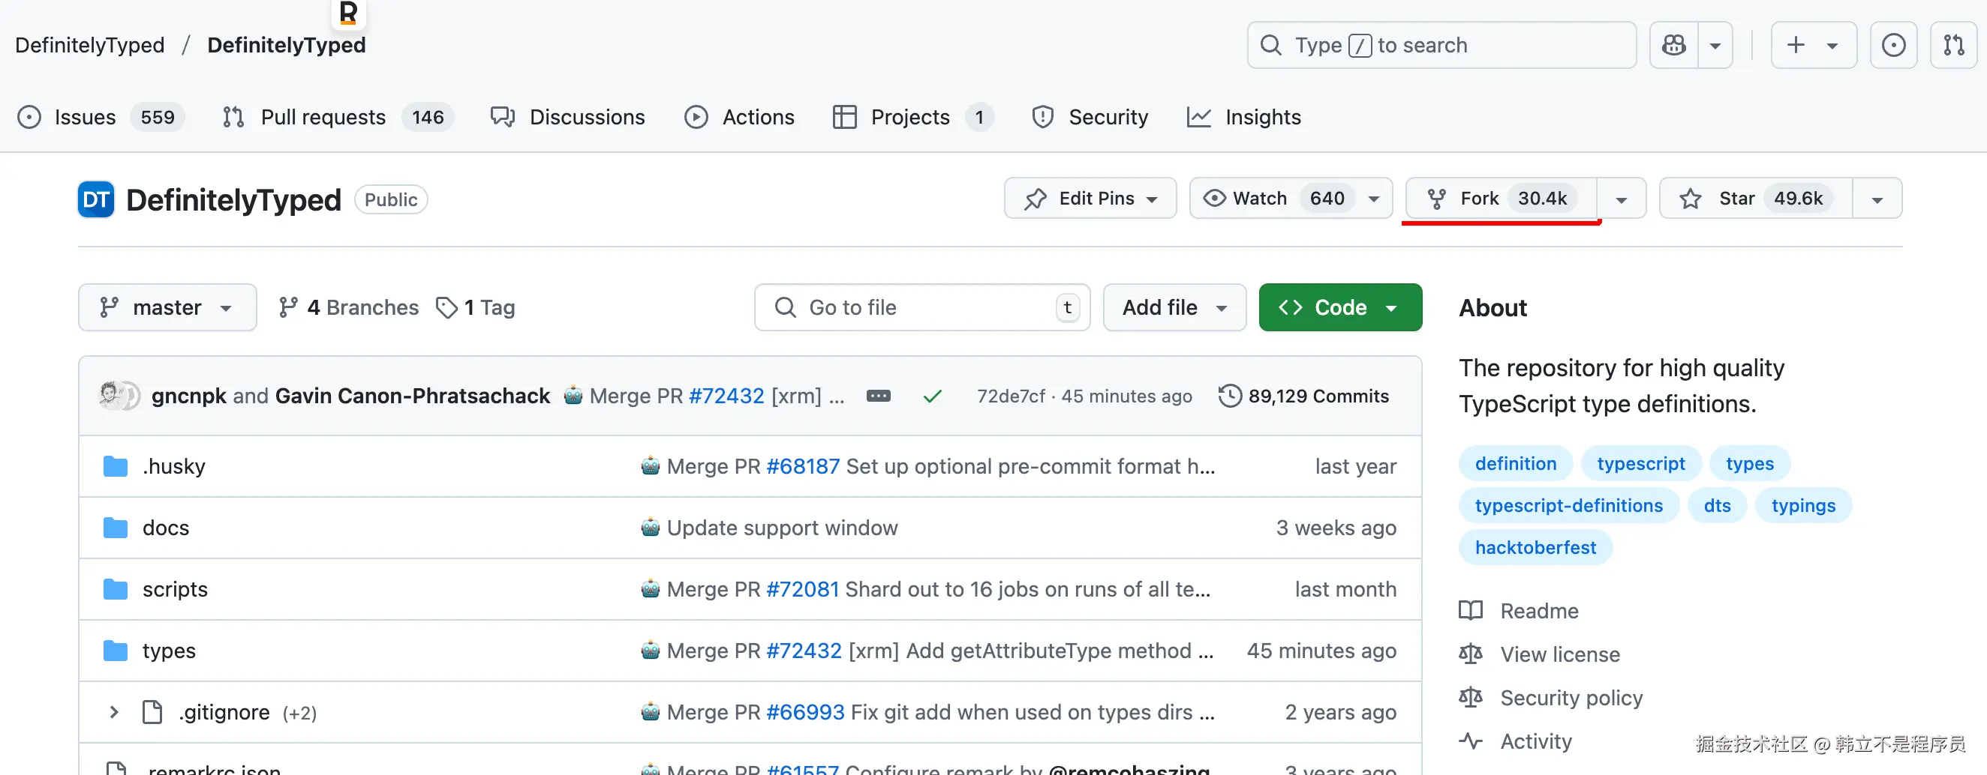
Task: View the Insights tab
Action: point(1243,117)
